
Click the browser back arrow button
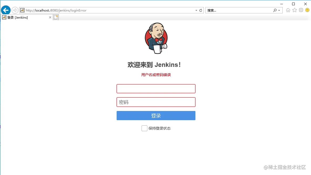(6, 10)
